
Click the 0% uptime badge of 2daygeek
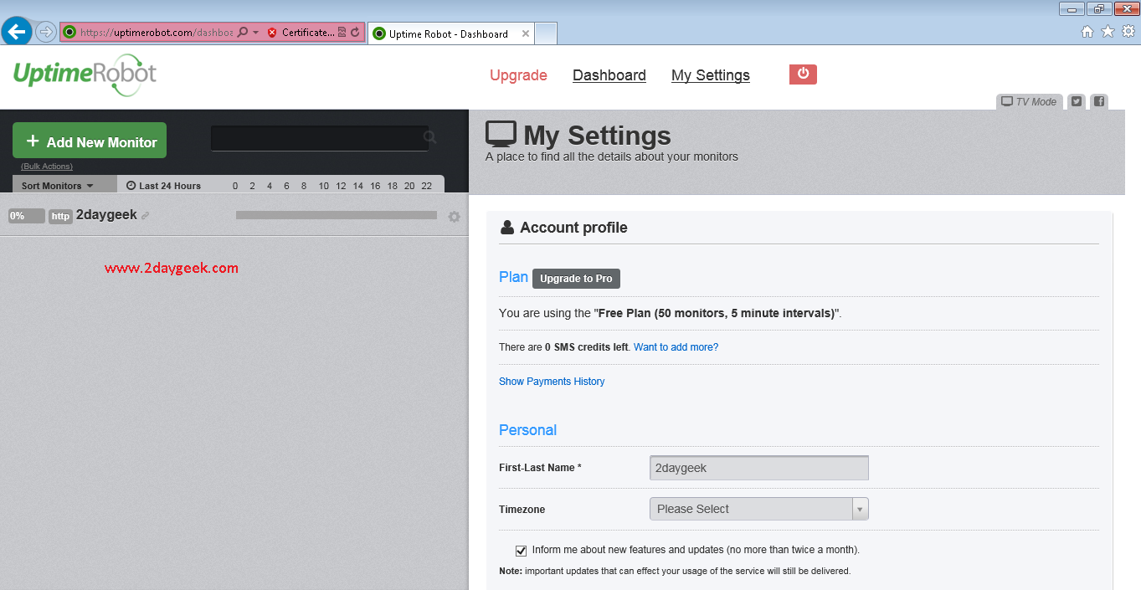[x=26, y=216]
